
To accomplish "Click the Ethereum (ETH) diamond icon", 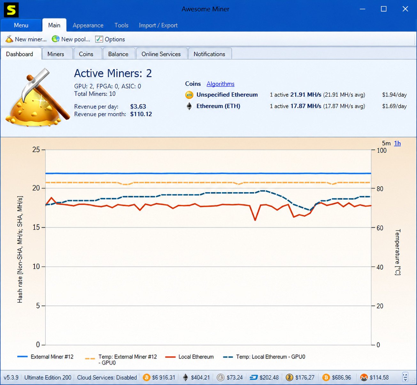I will click(189, 106).
